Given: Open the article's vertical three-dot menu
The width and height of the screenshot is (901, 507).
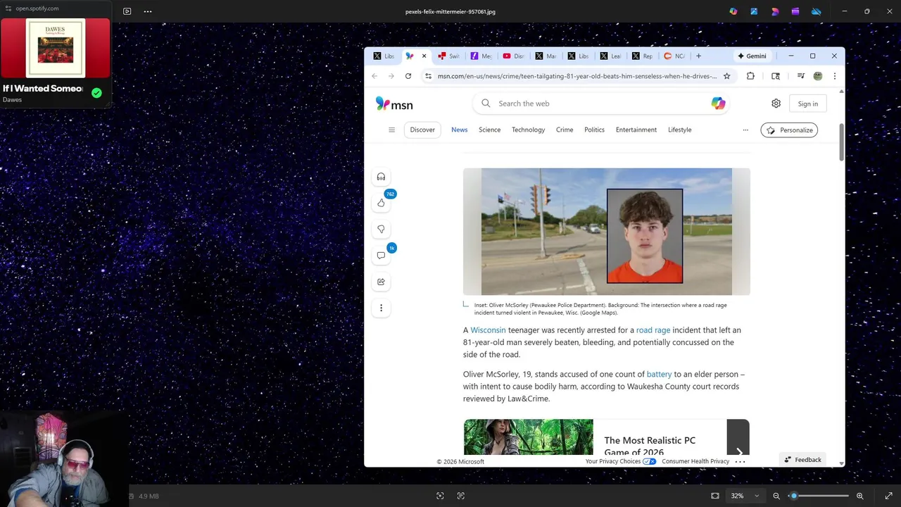Looking at the screenshot, I should click(x=381, y=308).
